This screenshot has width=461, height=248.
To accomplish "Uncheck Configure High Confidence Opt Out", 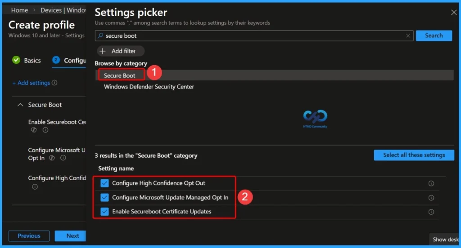I will [x=104, y=183].
